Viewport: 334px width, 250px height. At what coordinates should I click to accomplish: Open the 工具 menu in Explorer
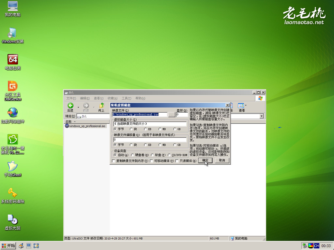click(x=126, y=98)
